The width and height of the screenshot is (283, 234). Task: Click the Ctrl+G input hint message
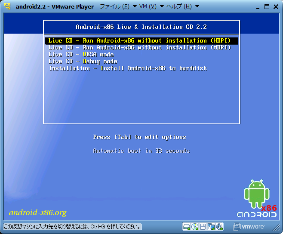[x=72, y=227]
